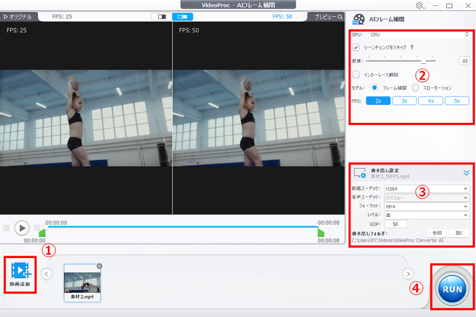Click the output folder path text
The height and width of the screenshot is (317, 476).
tap(397, 240)
